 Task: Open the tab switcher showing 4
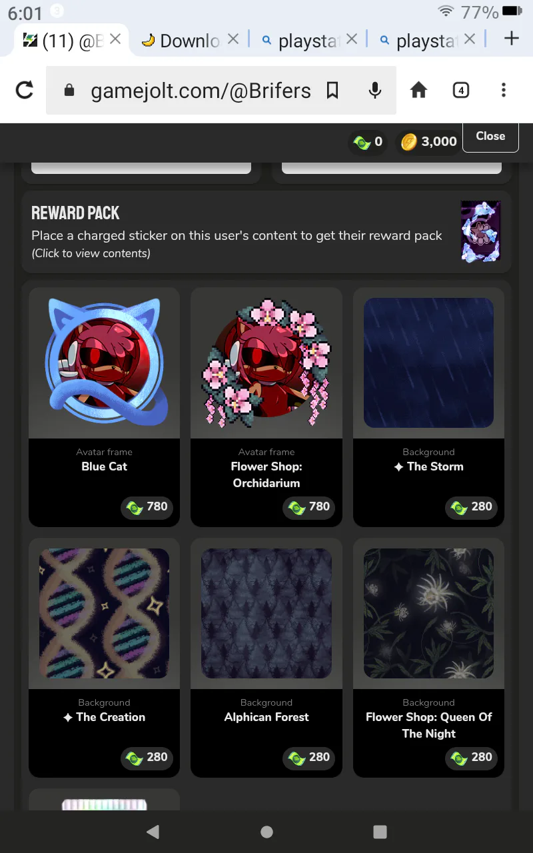tap(460, 90)
